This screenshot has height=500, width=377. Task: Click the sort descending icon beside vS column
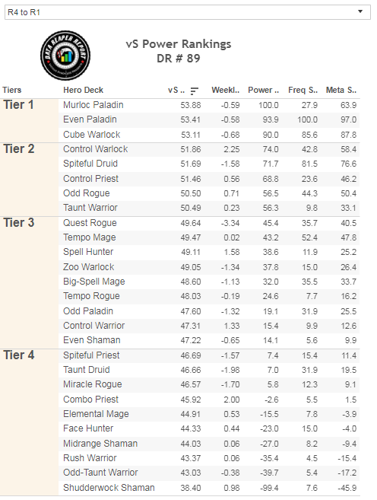pos(194,91)
